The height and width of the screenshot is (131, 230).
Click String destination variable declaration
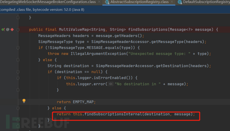coord(68,66)
